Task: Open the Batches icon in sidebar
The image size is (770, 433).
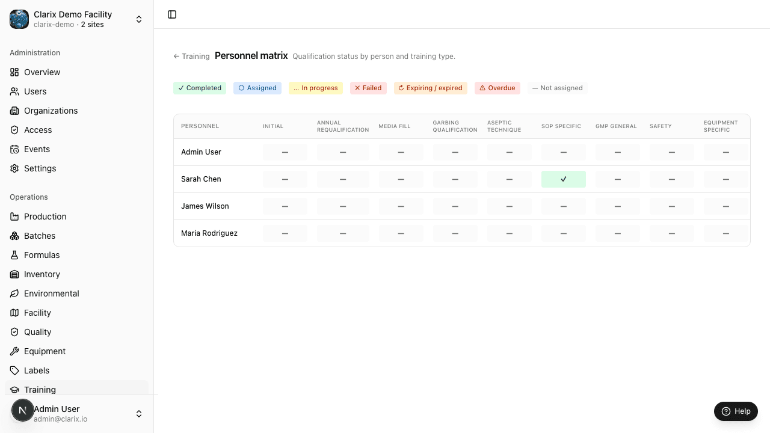Action: [14, 236]
